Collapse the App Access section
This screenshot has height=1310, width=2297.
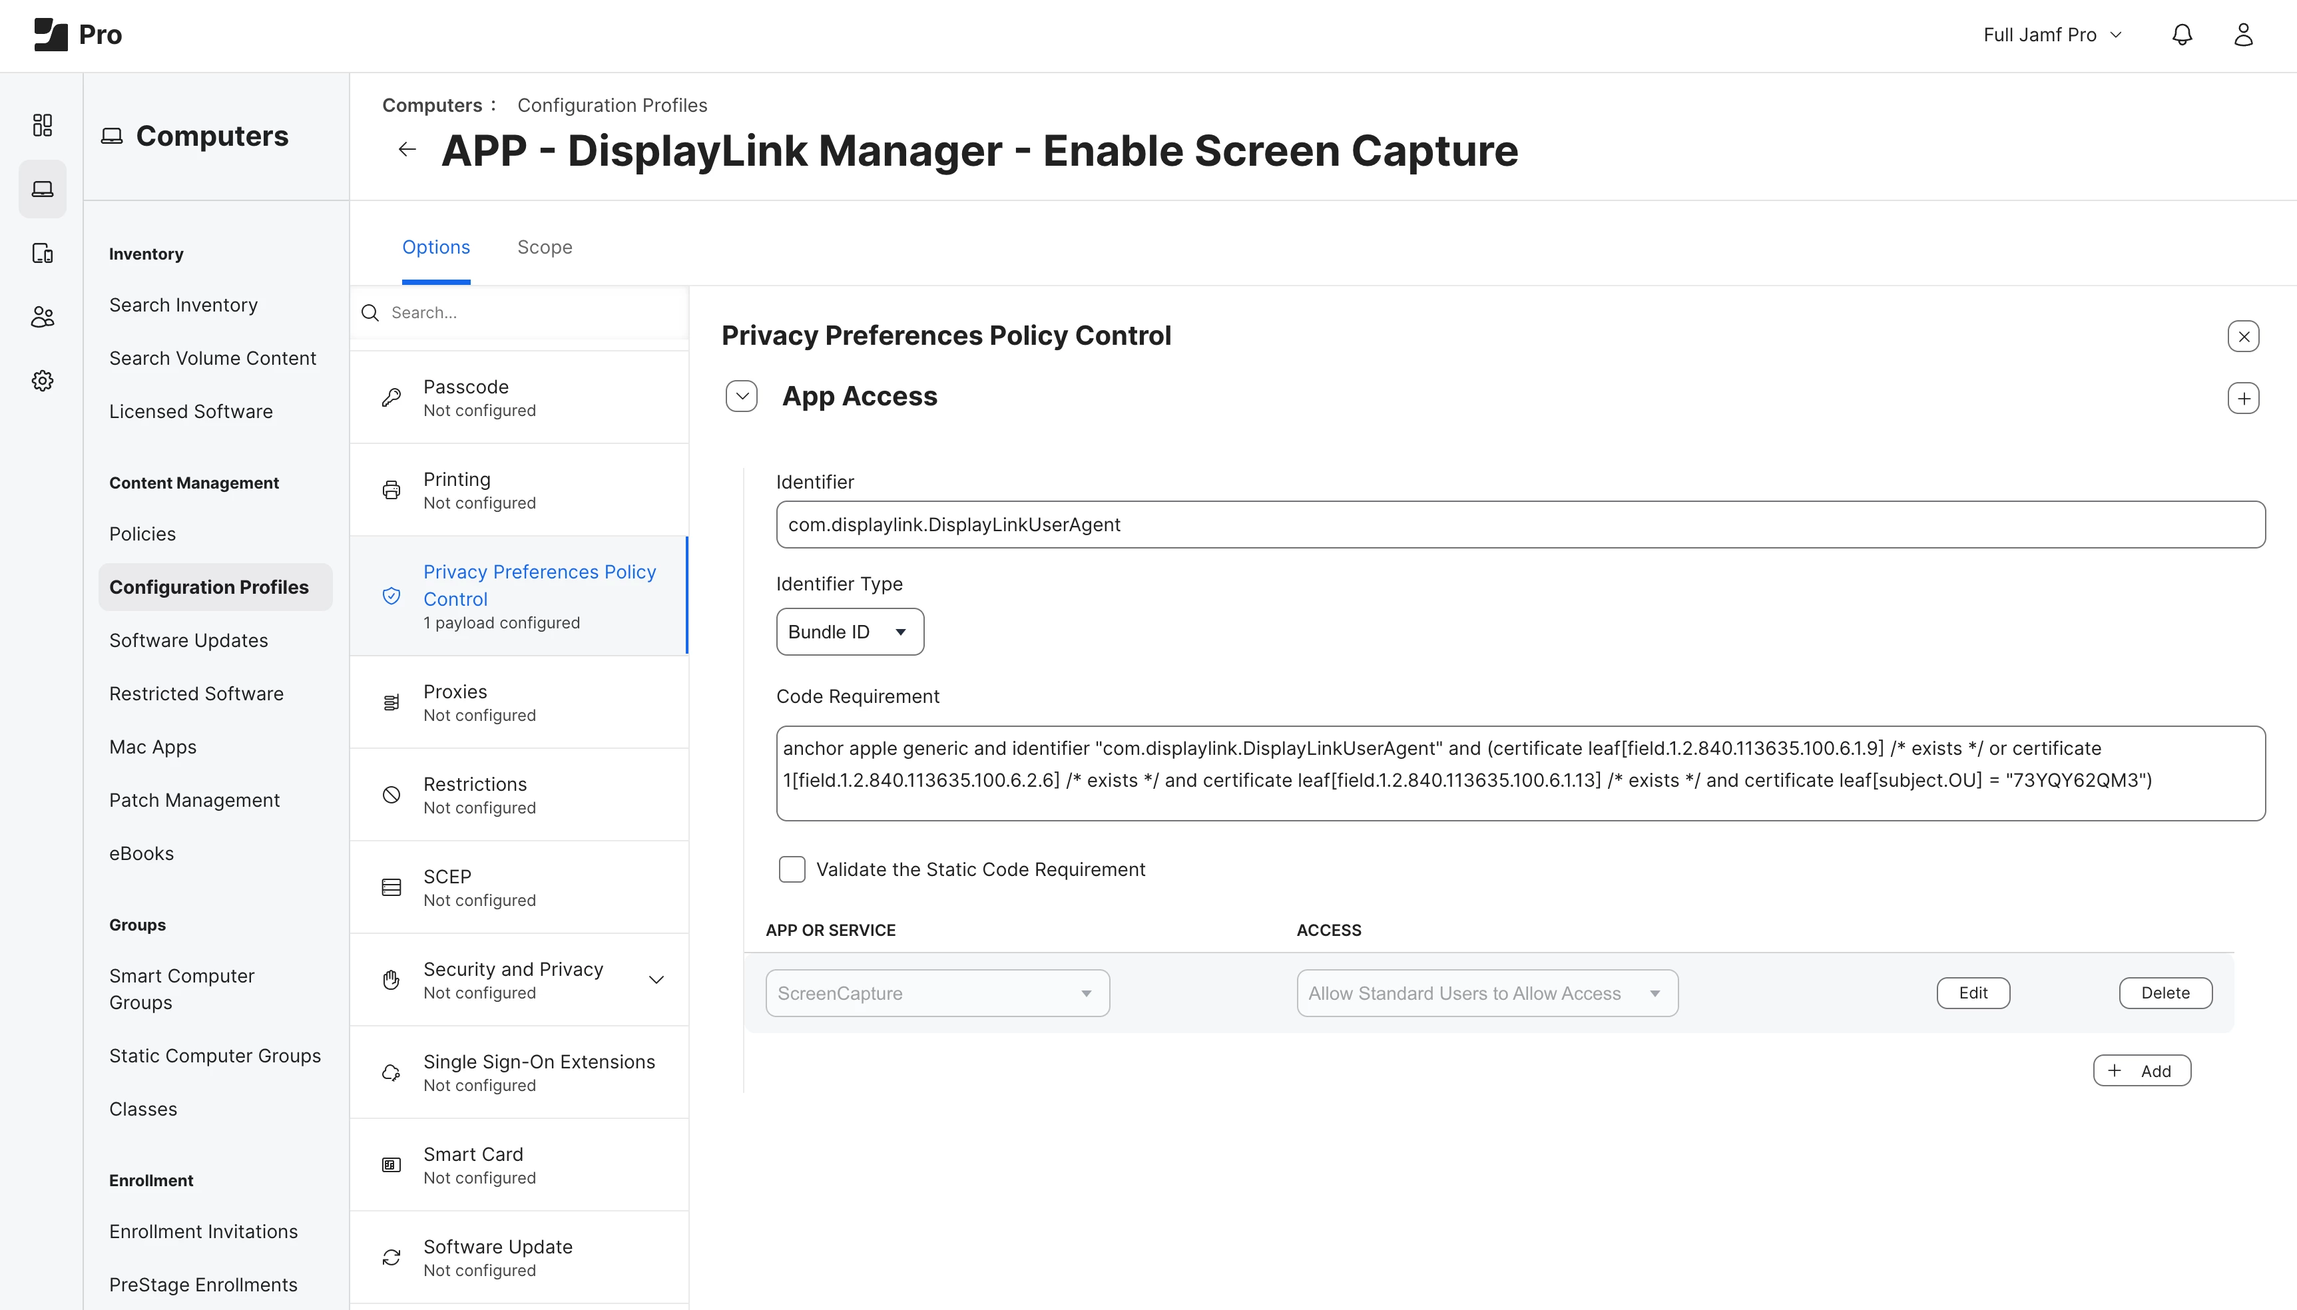(x=742, y=396)
